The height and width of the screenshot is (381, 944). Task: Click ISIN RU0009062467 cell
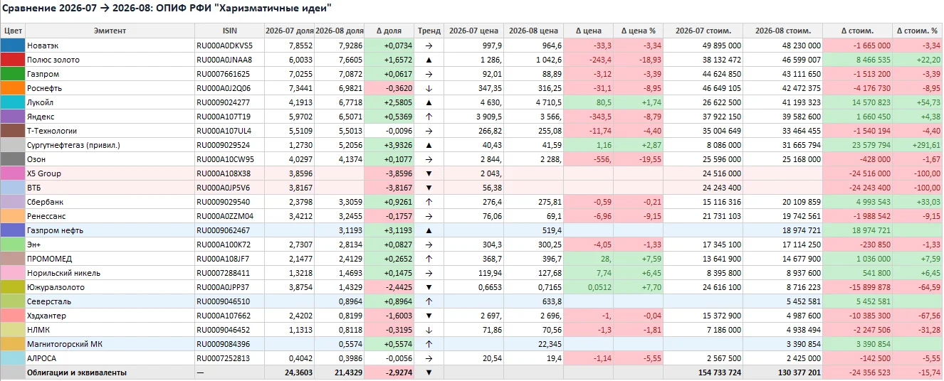click(229, 230)
